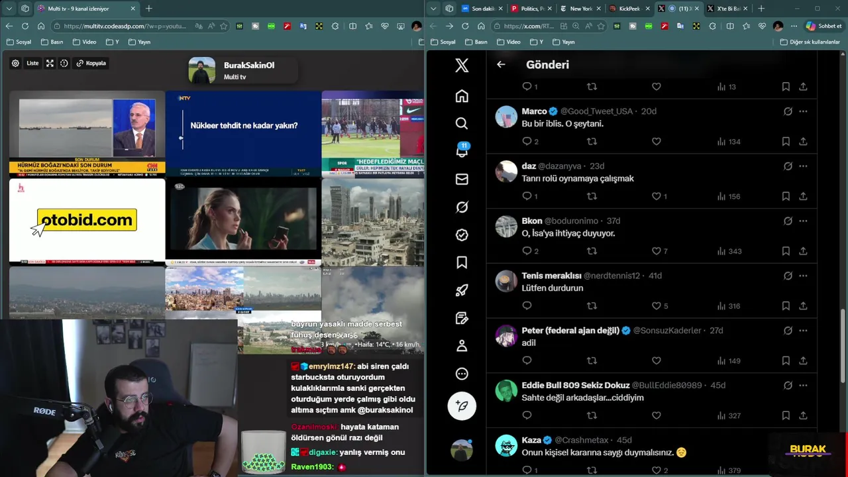Image resolution: width=848 pixels, height=477 pixels.
Task: Open the verified badge icon in X sidebar
Action: [462, 235]
